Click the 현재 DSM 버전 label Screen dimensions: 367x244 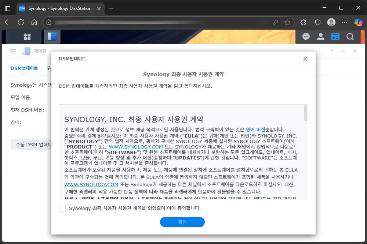28,110
